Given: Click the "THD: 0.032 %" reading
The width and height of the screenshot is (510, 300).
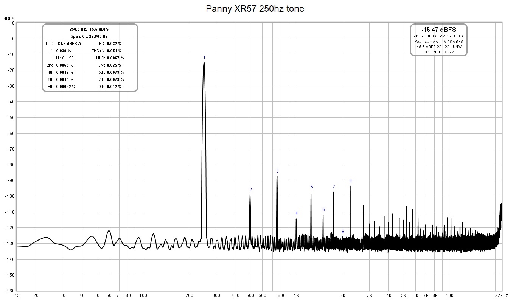Looking at the screenshot, I should 109,44.
